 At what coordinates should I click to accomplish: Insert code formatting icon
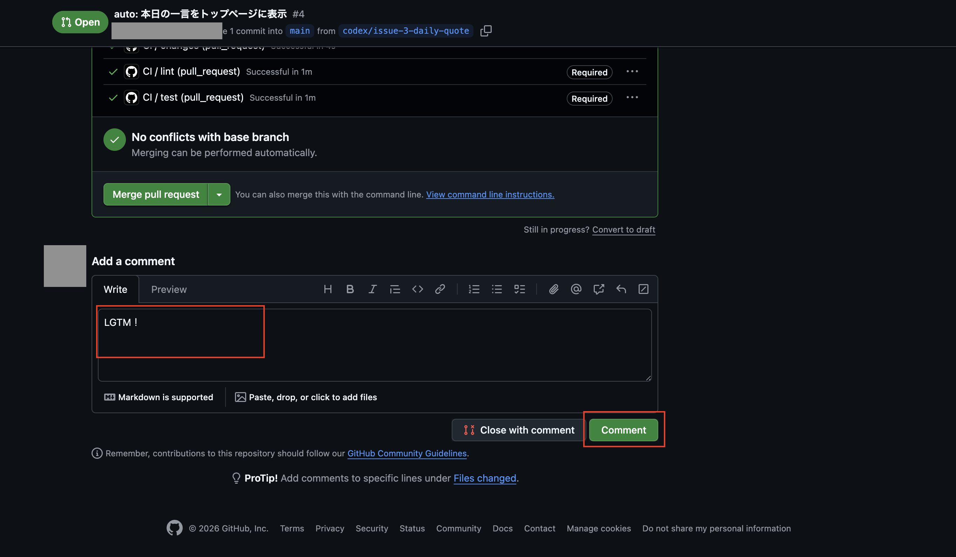click(x=417, y=289)
